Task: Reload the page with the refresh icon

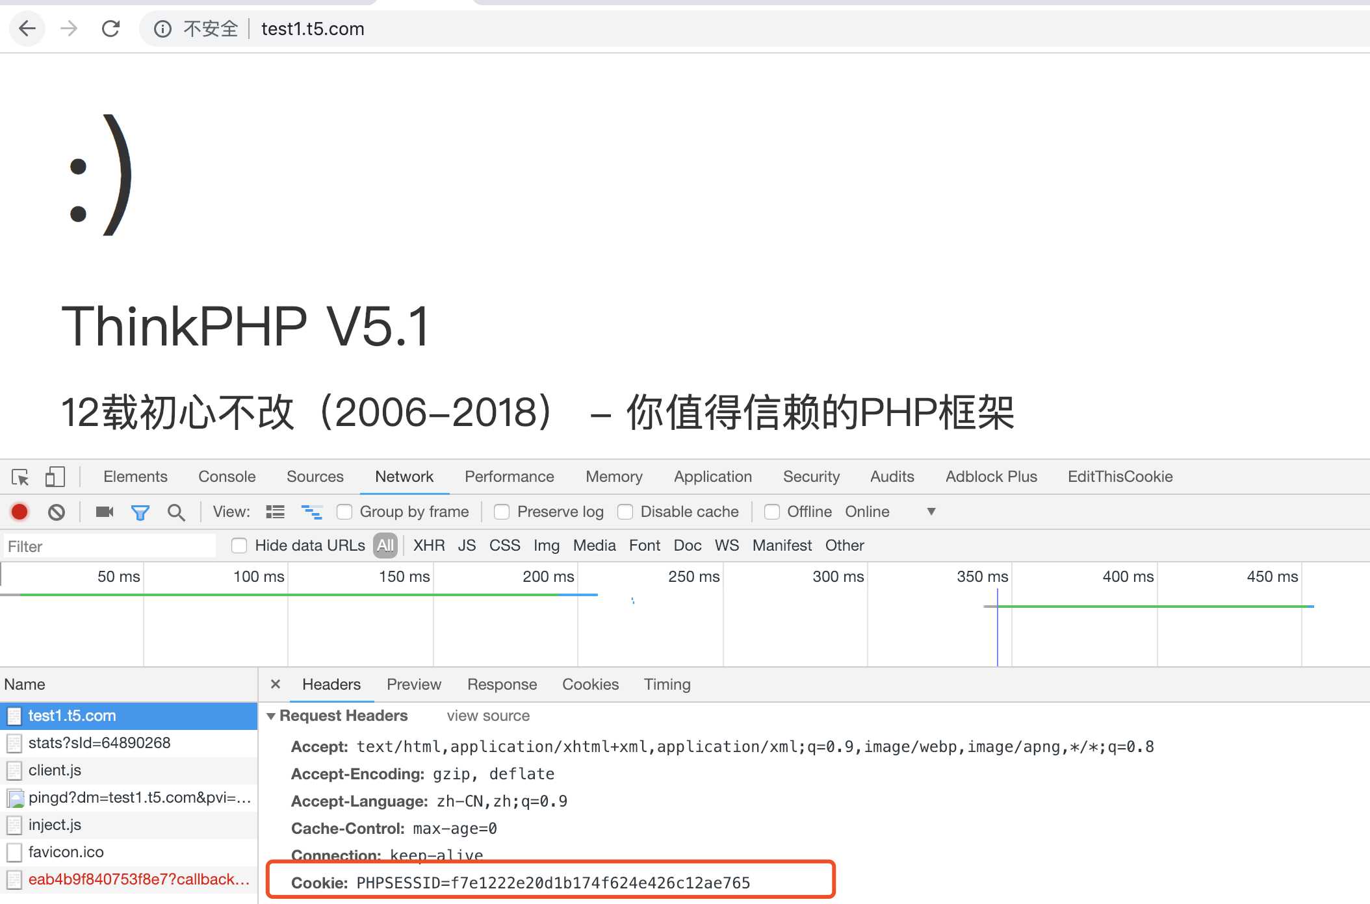Action: (111, 29)
